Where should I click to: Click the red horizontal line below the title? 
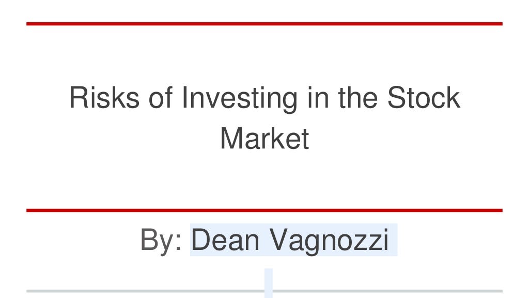(x=264, y=211)
